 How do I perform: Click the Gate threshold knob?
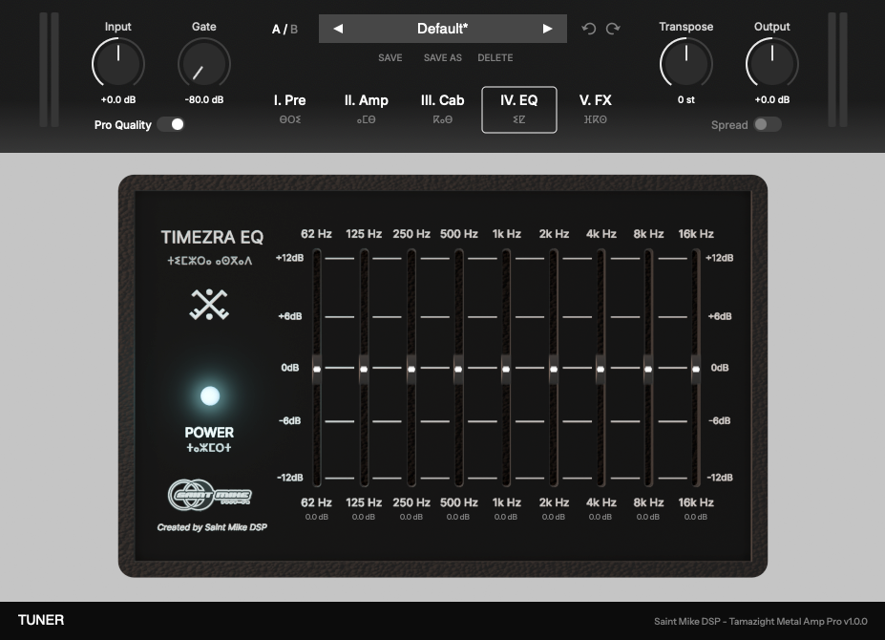(x=203, y=62)
